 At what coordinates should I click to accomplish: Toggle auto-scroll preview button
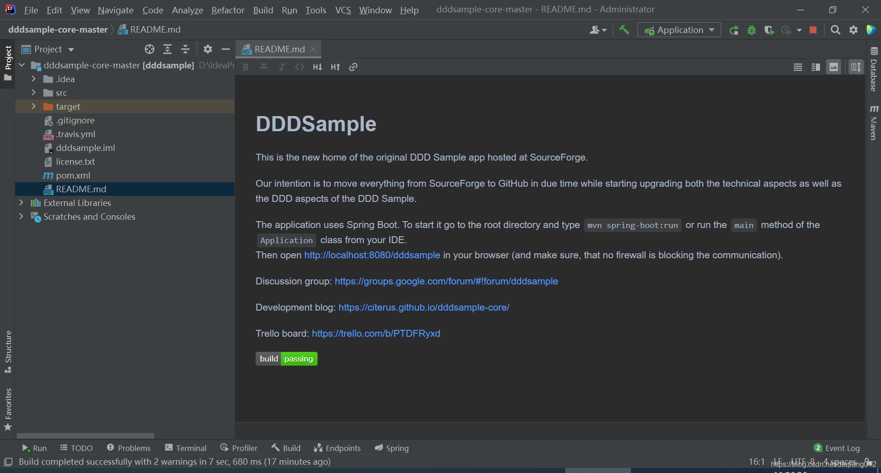[856, 67]
